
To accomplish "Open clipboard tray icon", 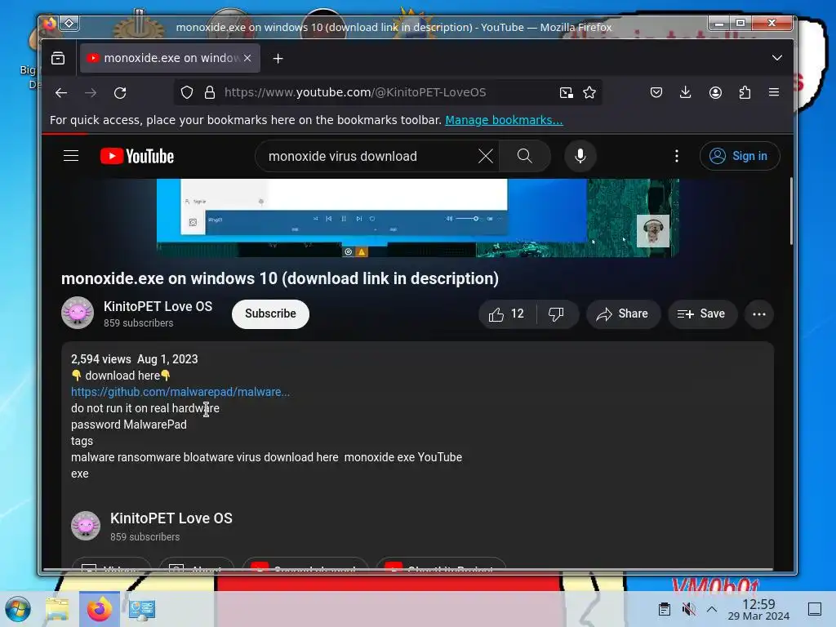I will tap(665, 609).
